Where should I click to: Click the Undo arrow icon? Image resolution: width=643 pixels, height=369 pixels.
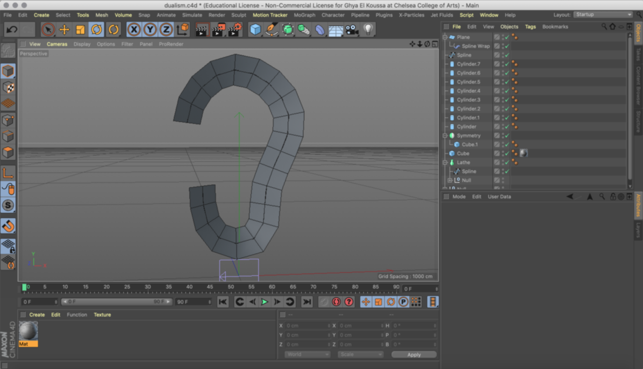(12, 29)
